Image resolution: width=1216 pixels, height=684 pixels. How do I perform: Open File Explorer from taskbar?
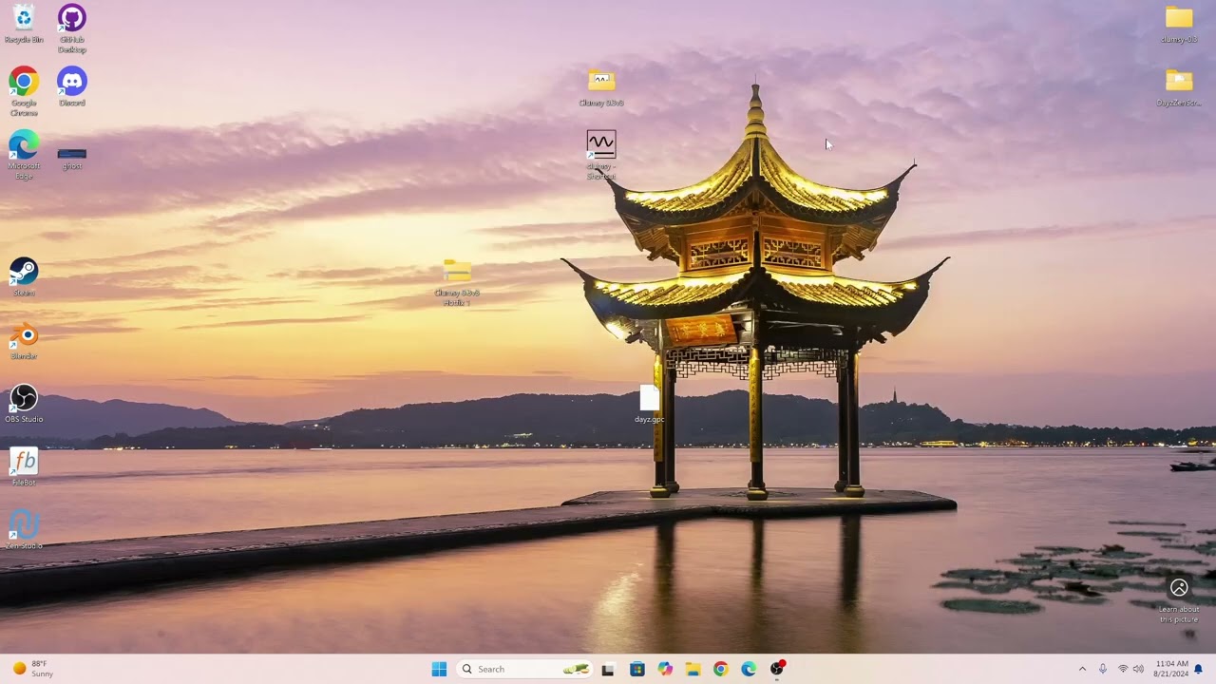coord(693,669)
